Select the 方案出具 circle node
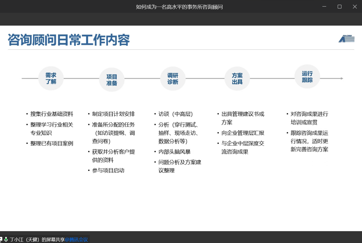This screenshot has height=243, width=362. click(237, 79)
